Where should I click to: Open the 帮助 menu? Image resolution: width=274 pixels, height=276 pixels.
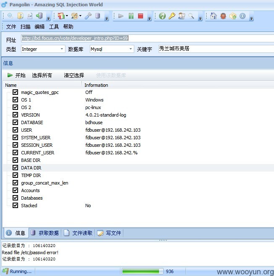point(68,27)
